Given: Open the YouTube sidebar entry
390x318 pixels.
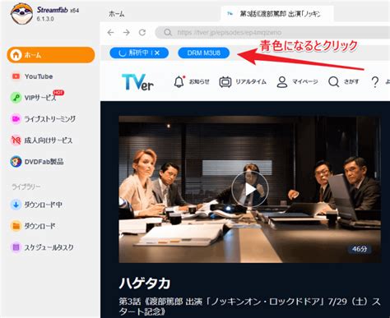Looking at the screenshot, I should pyautogui.click(x=39, y=76).
